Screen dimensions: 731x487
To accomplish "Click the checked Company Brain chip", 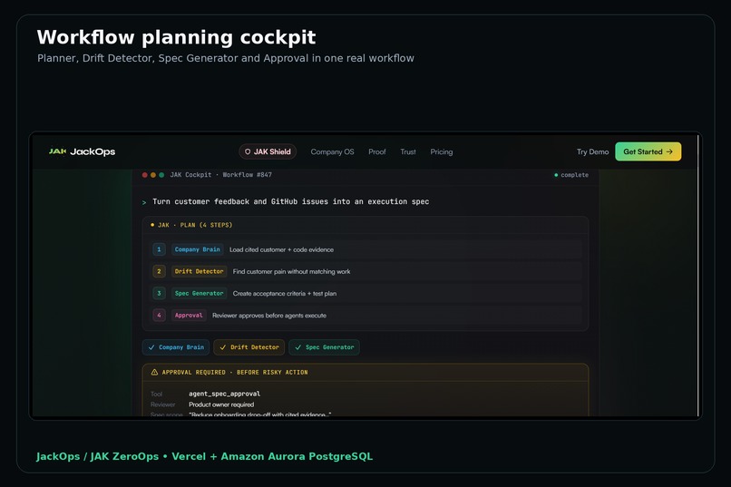I will (176, 347).
